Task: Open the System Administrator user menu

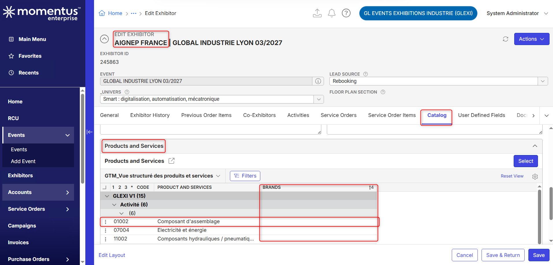Action: [x=517, y=13]
